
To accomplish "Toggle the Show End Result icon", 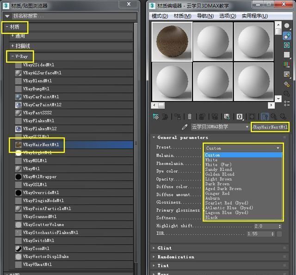I will (x=265, y=117).
